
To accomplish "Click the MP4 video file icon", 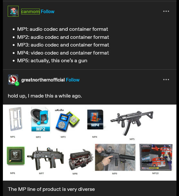I will coord(95,119).
